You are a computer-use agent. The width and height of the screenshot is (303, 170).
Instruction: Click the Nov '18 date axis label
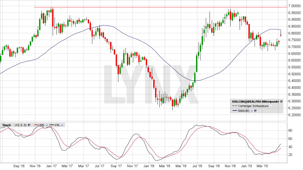point(230,166)
